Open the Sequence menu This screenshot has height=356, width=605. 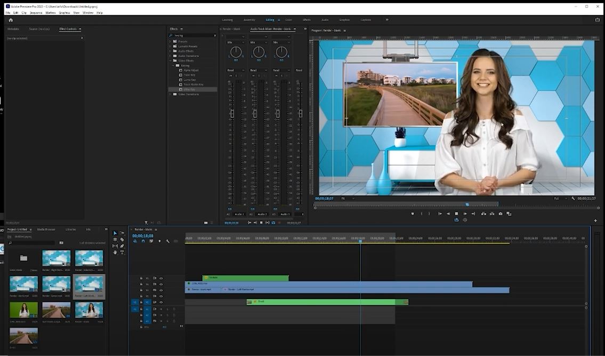click(x=36, y=12)
